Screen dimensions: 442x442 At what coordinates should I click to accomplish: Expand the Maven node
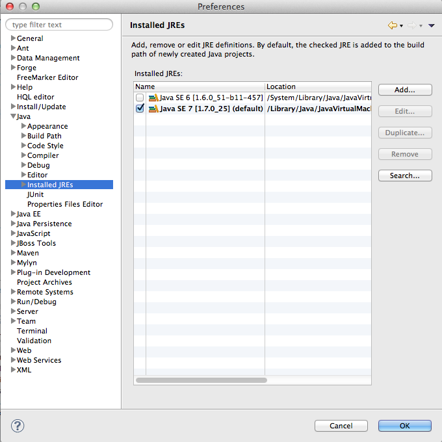pyautogui.click(x=13, y=253)
